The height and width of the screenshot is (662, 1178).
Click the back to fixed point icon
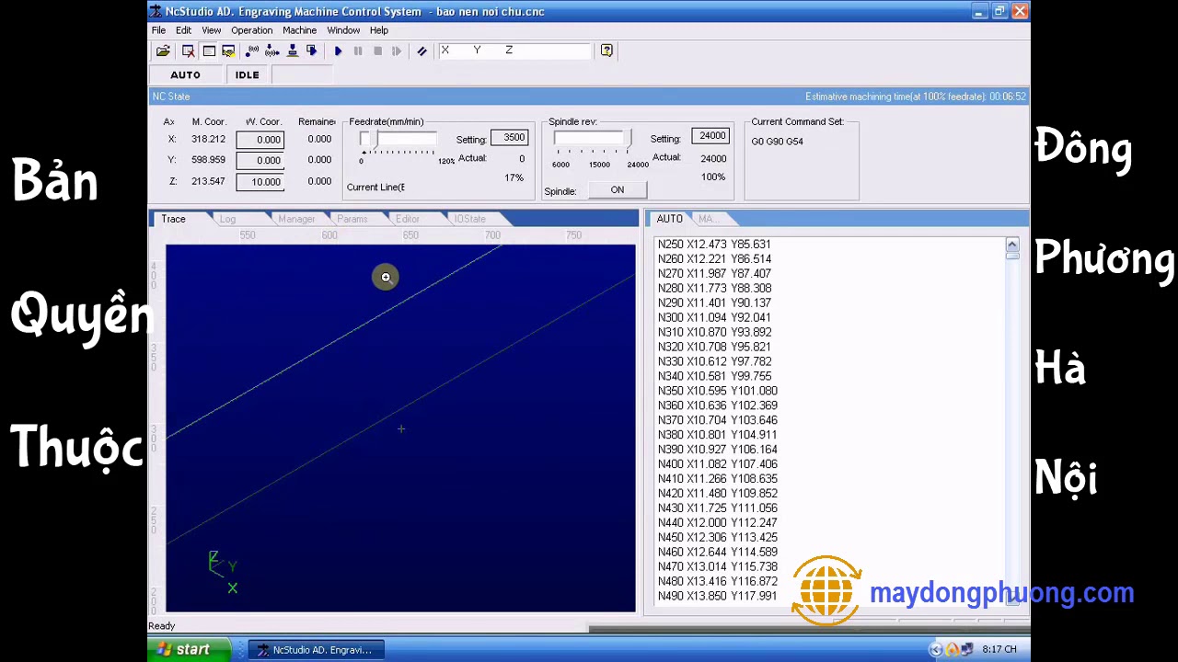[312, 51]
